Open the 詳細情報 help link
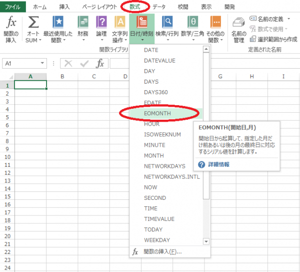The image size is (300, 272). 218,164
